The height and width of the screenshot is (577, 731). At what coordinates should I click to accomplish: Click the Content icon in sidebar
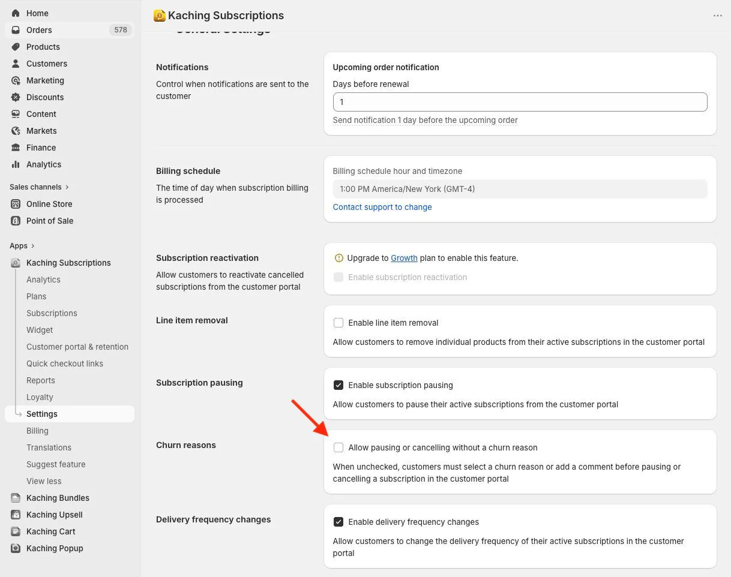16,114
